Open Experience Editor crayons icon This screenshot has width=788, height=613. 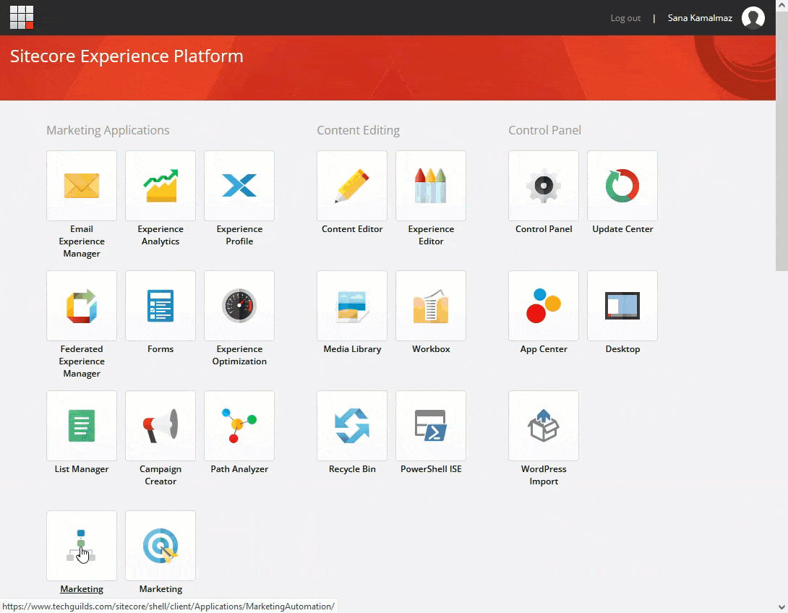(431, 185)
